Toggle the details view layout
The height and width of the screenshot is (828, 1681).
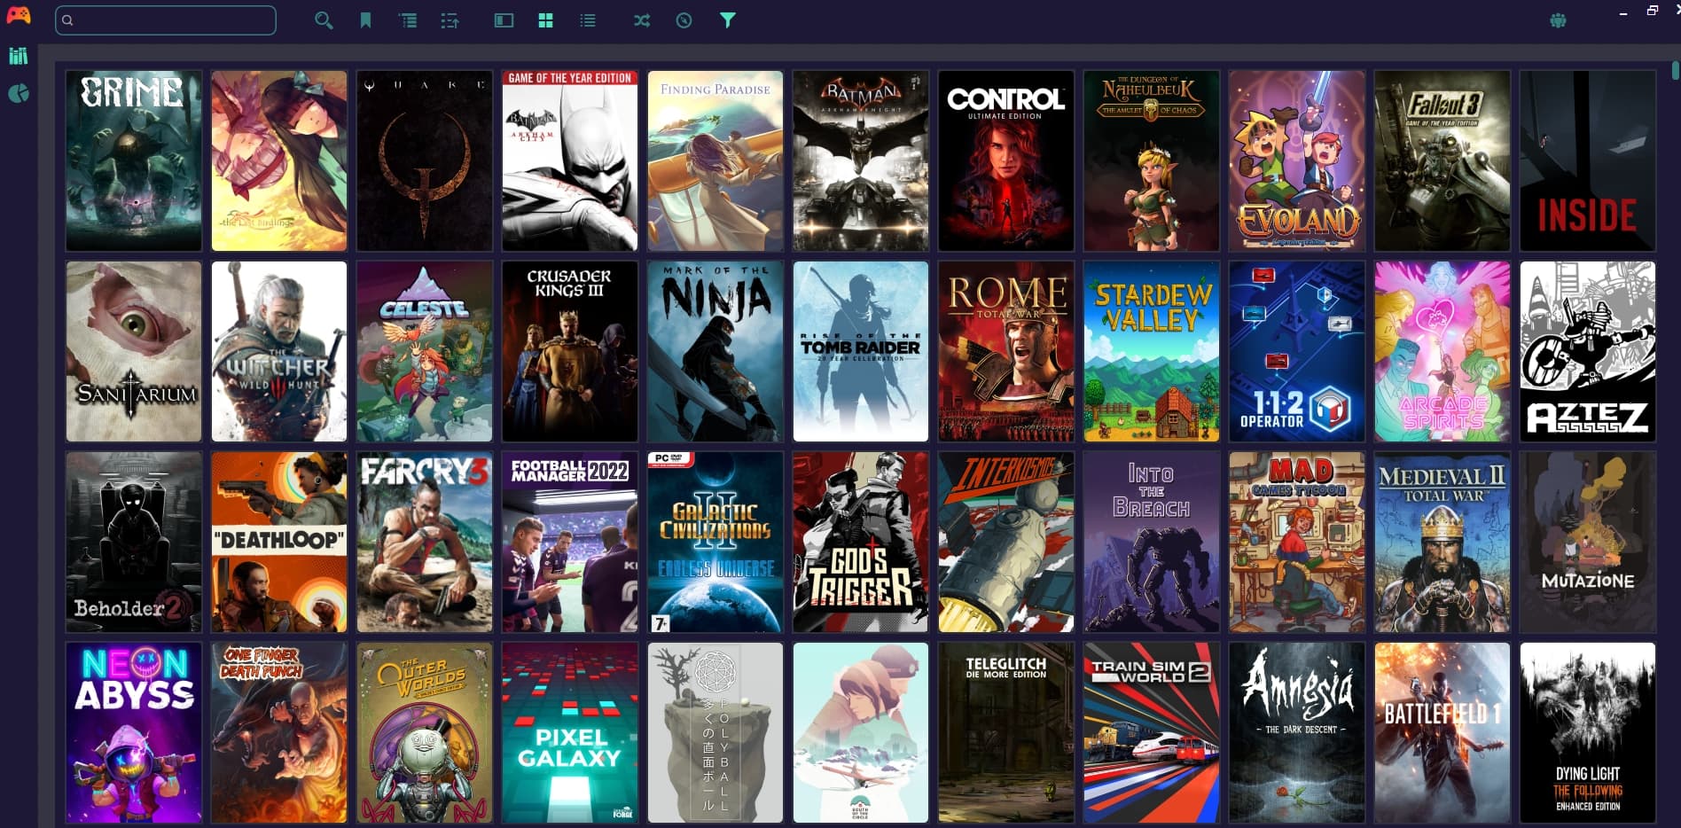pos(504,20)
